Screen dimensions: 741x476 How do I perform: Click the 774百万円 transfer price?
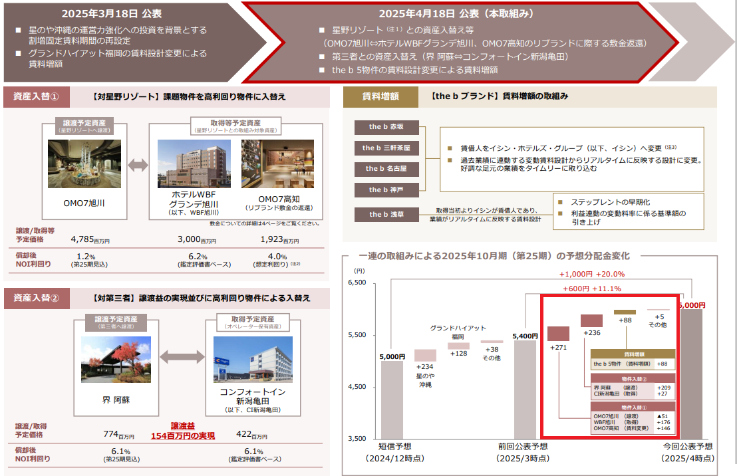[118, 434]
